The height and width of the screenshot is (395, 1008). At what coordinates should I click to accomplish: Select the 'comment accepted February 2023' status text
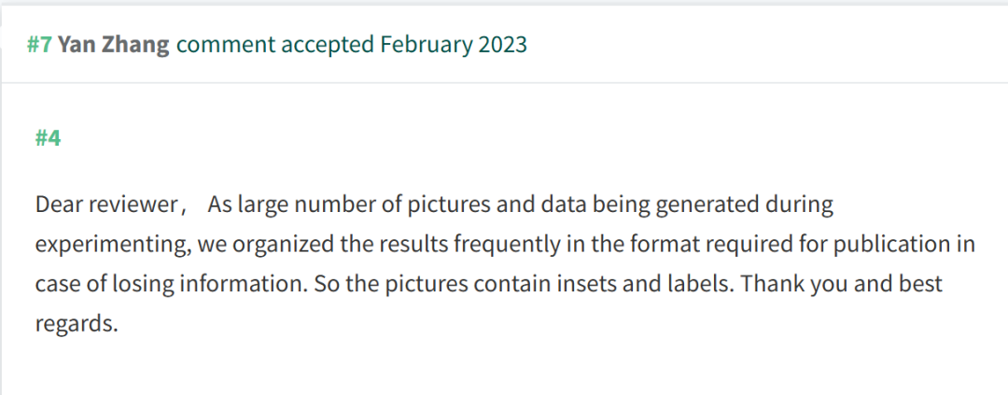[x=352, y=45]
